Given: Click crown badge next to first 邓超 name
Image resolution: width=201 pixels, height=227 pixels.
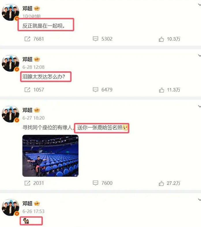Looking at the screenshot, I should (37, 8).
